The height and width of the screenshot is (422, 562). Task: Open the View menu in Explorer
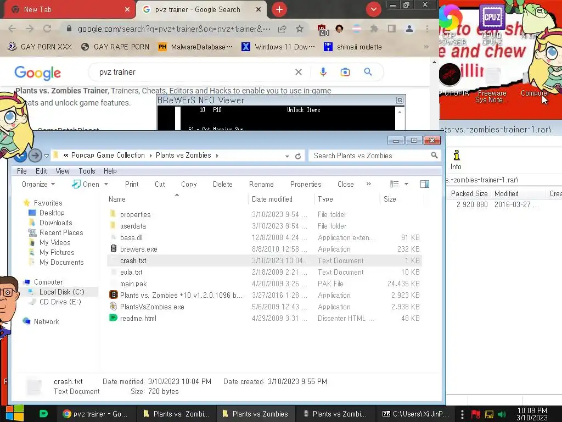(x=63, y=171)
